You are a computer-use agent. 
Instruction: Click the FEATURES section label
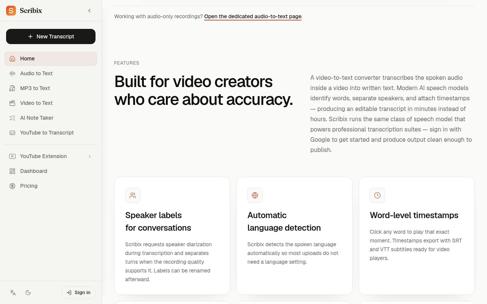[127, 63]
